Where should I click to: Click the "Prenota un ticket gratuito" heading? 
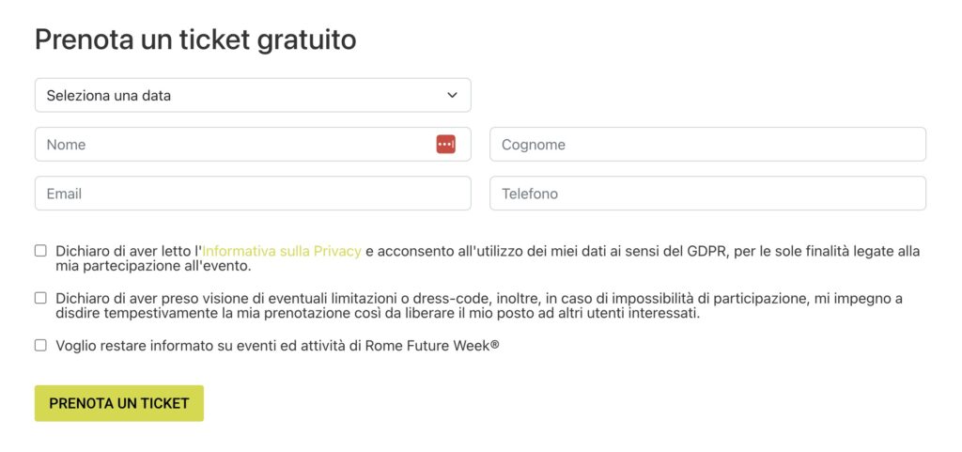(x=195, y=39)
